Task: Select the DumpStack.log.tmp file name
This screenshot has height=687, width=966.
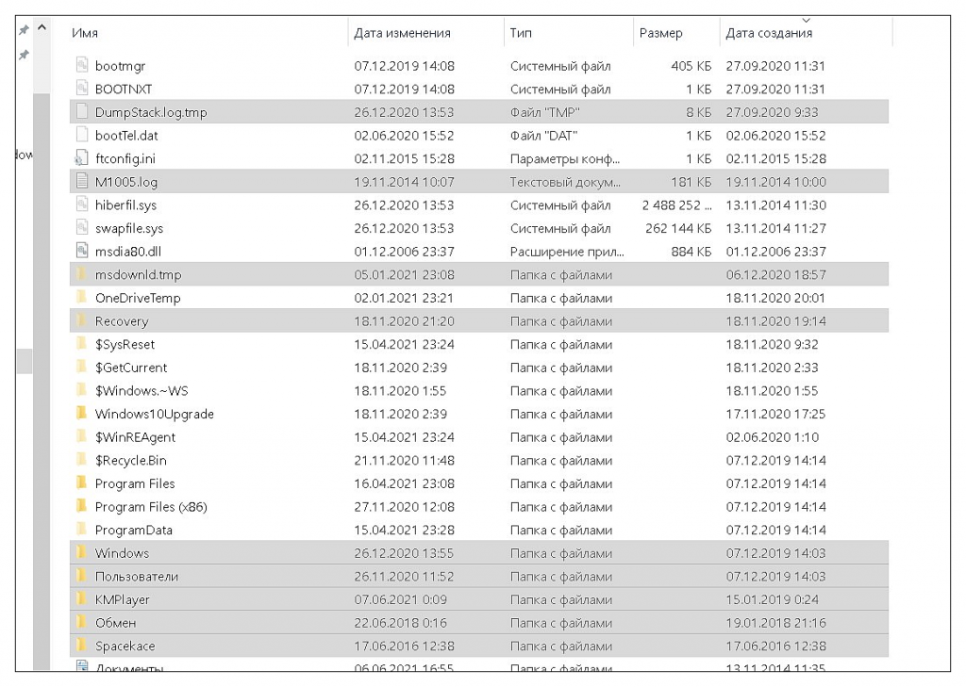Action: click(151, 113)
